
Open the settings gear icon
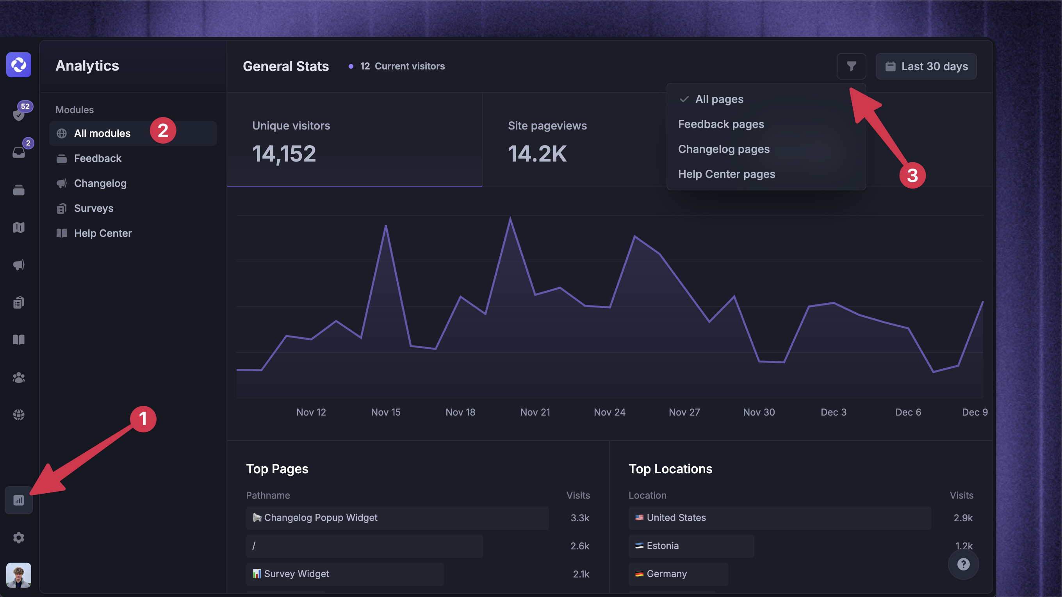pyautogui.click(x=19, y=538)
